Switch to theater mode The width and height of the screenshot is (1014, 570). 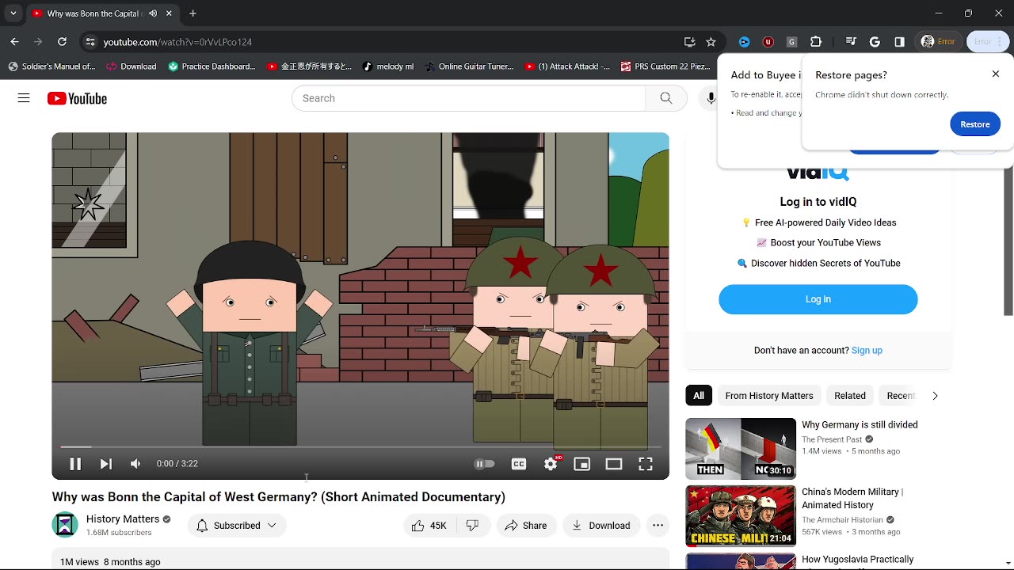(x=614, y=464)
